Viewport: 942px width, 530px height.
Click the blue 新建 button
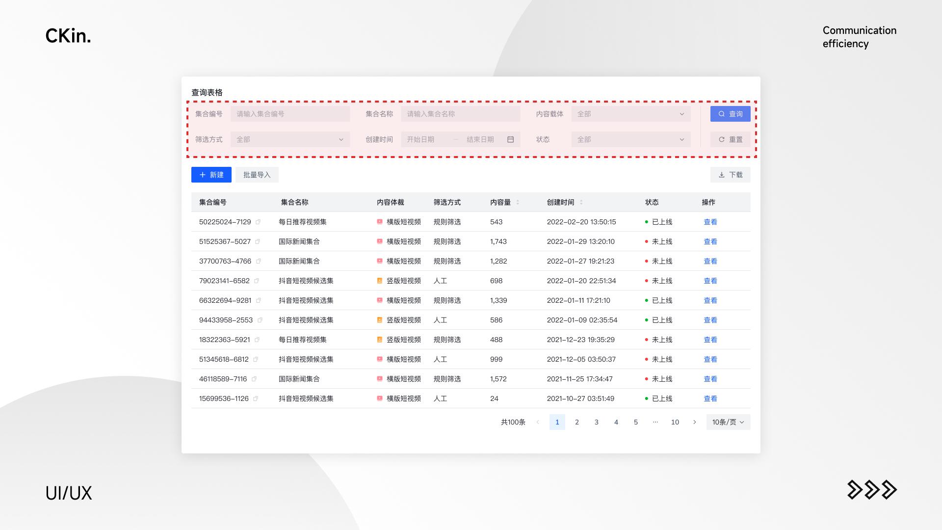tap(211, 175)
